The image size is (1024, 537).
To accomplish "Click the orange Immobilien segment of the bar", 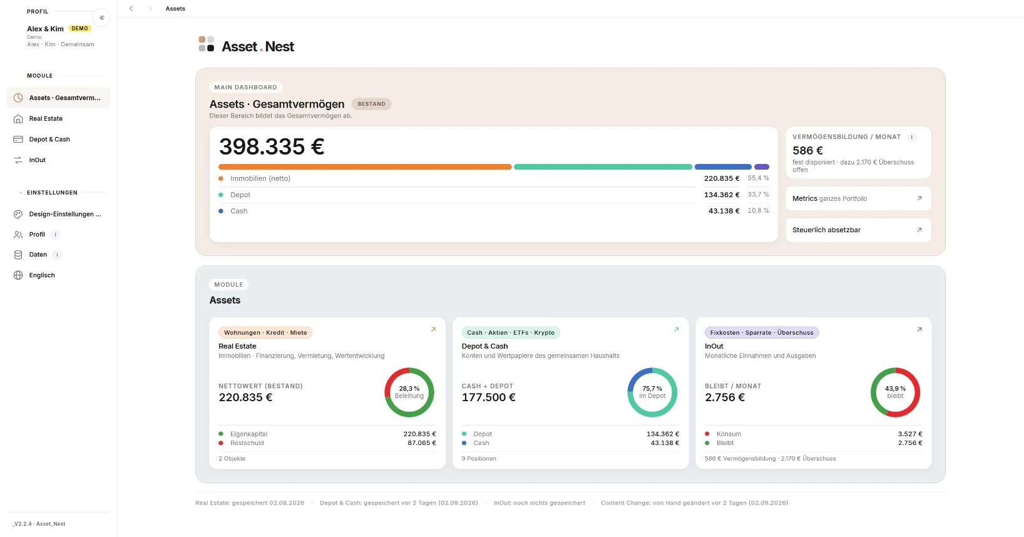I will (365, 167).
